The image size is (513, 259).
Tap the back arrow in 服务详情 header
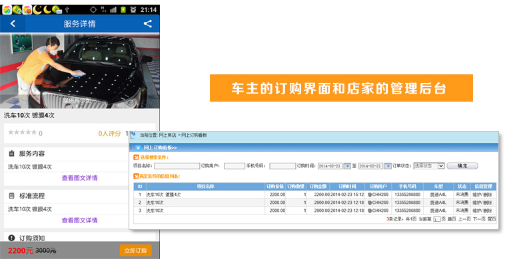point(13,23)
